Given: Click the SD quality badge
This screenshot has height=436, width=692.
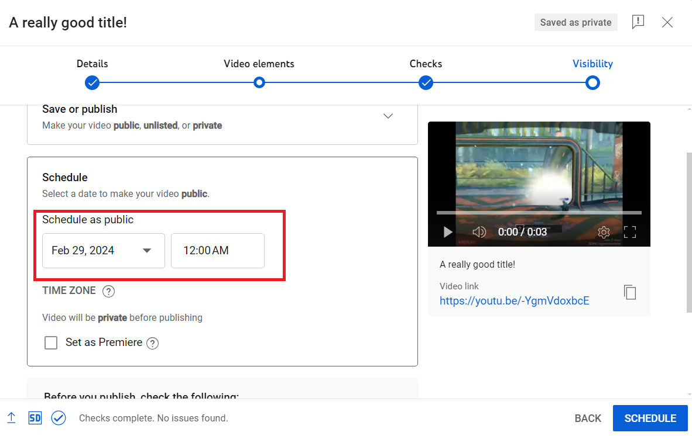Looking at the screenshot, I should pos(35,418).
